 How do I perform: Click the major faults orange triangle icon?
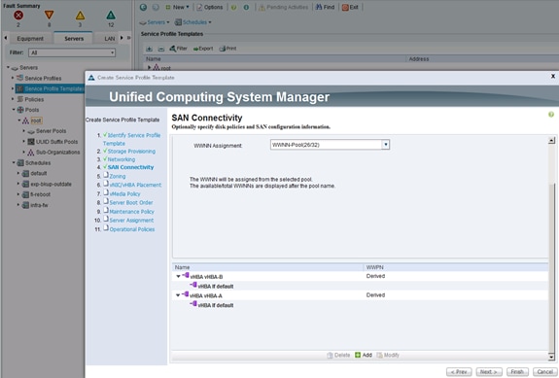49,15
